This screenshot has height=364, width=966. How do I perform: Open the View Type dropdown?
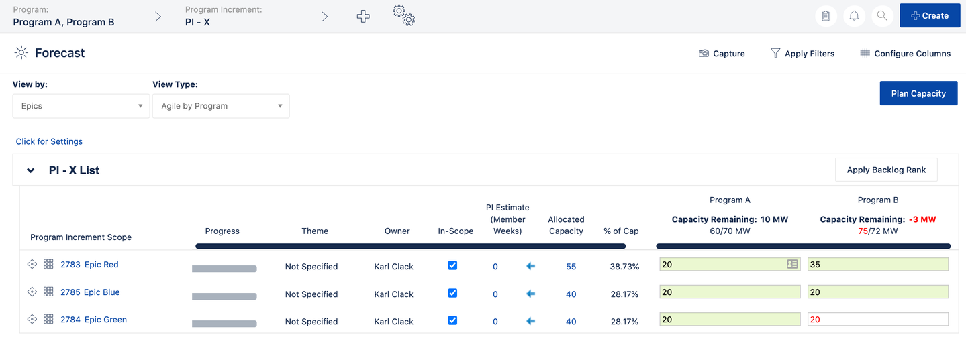[x=221, y=106]
